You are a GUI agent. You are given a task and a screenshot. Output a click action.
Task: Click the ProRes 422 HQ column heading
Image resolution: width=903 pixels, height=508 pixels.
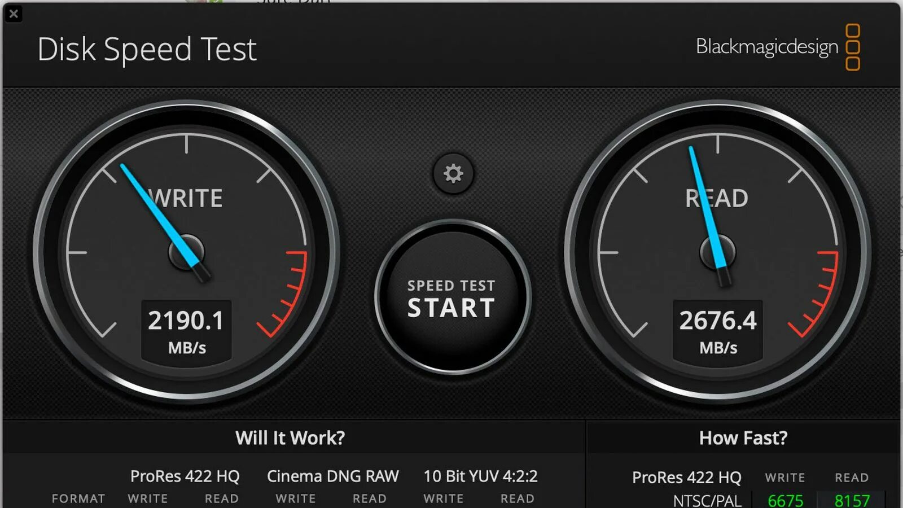pyautogui.click(x=185, y=476)
